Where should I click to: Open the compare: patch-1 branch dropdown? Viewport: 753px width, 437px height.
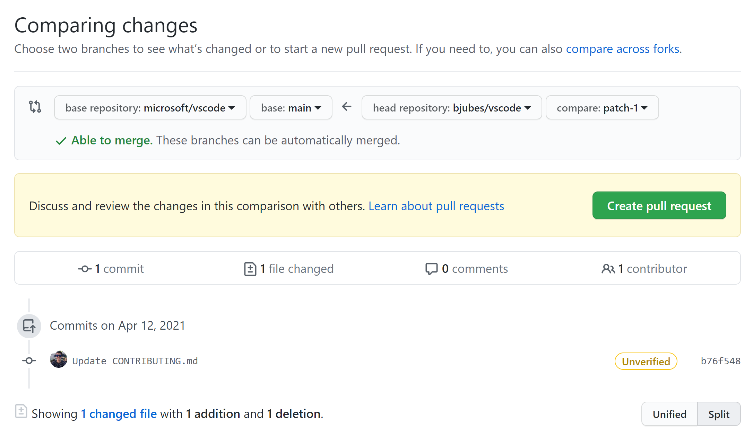pyautogui.click(x=602, y=107)
